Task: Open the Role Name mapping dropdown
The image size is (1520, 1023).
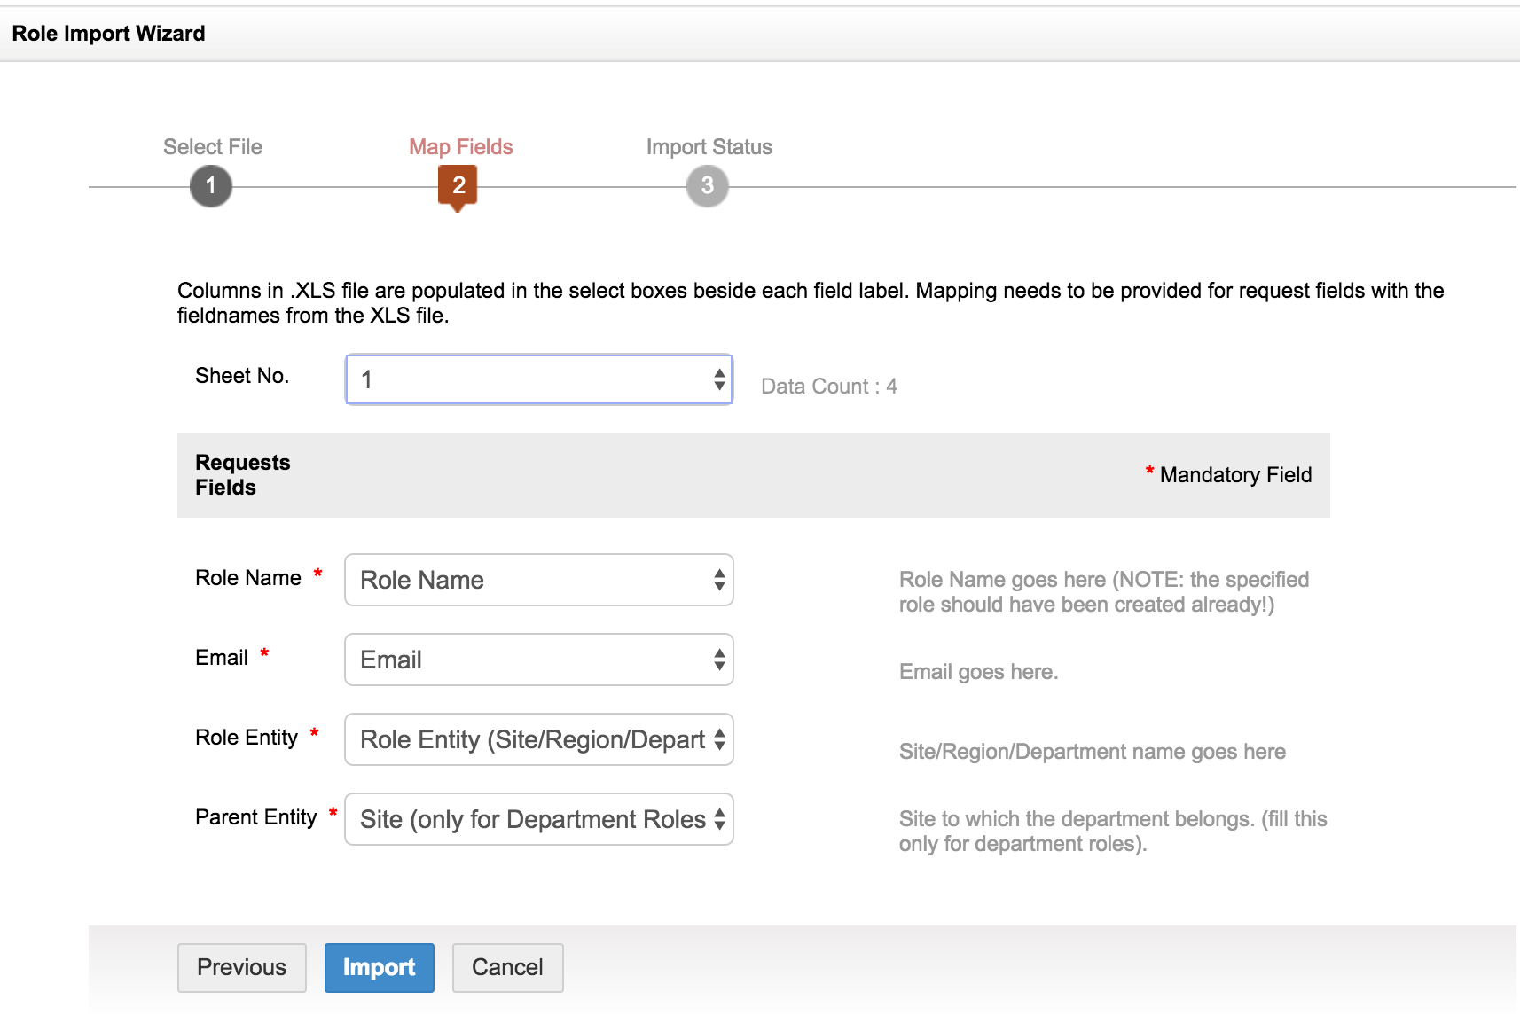Action: pos(538,580)
